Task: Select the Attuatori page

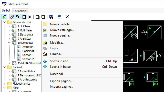Action: coord(28,47)
